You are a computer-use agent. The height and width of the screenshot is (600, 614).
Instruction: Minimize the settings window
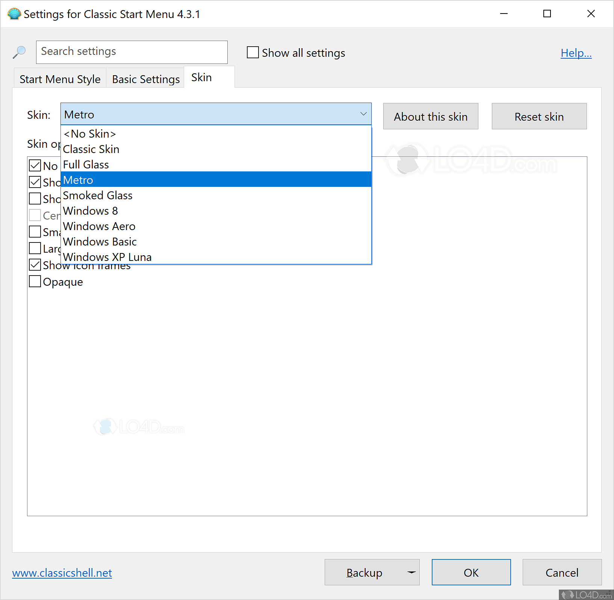pos(504,14)
